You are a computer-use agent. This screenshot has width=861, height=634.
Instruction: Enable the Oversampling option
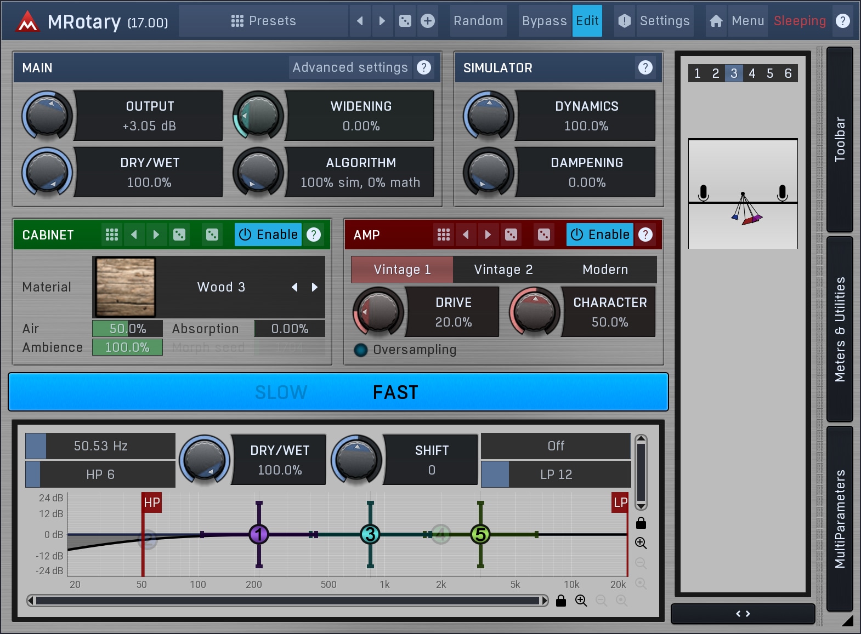click(x=361, y=350)
